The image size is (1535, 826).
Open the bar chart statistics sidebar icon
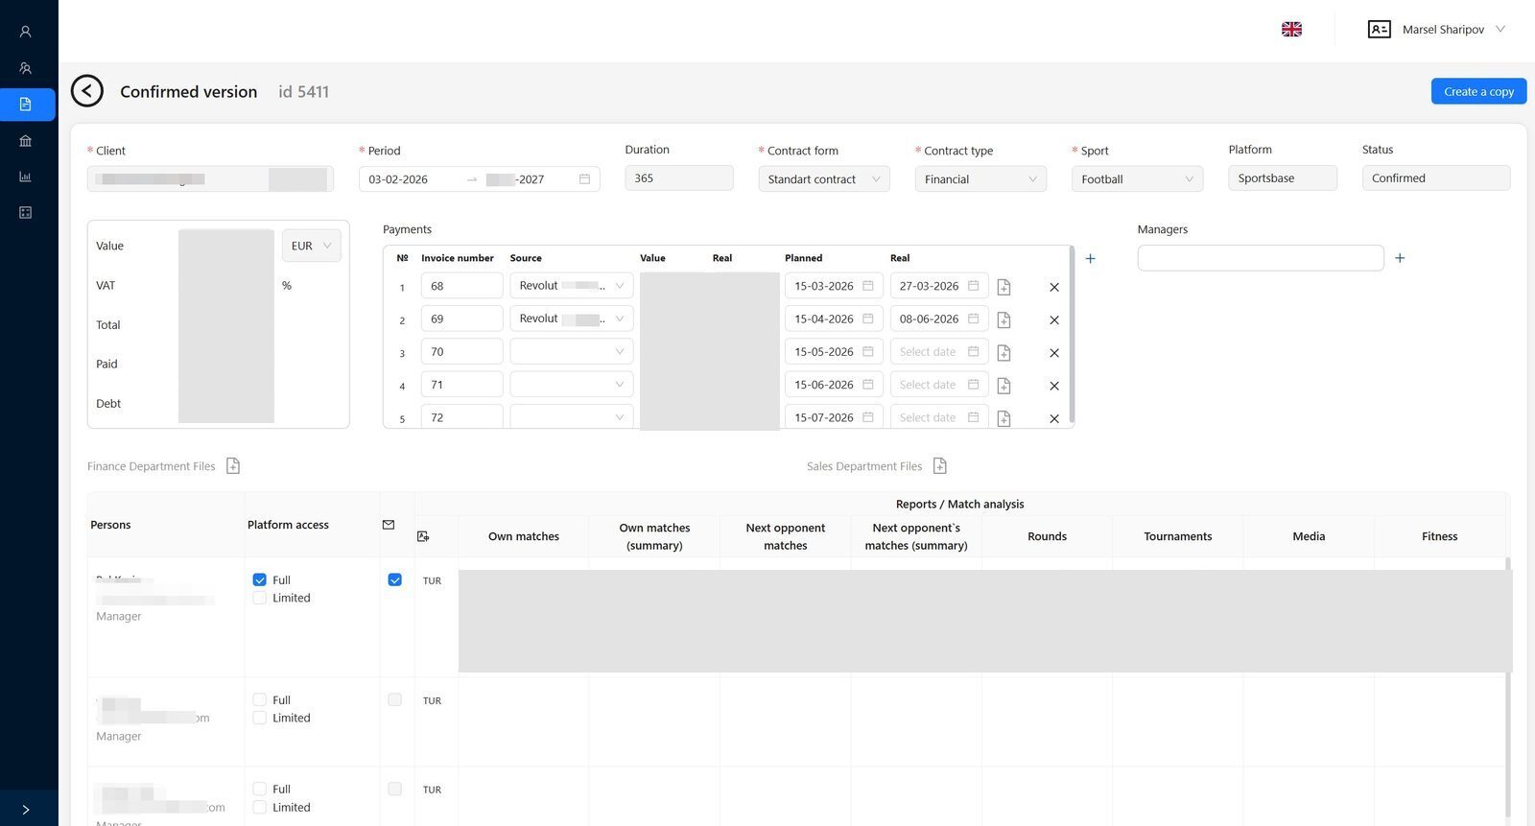tap(26, 177)
